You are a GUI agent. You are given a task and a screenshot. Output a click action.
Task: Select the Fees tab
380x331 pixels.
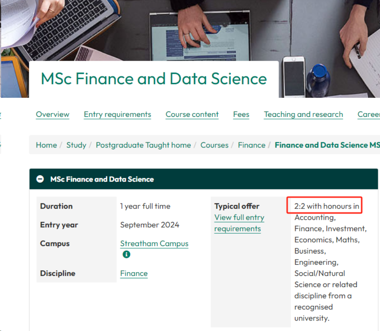[x=241, y=115]
